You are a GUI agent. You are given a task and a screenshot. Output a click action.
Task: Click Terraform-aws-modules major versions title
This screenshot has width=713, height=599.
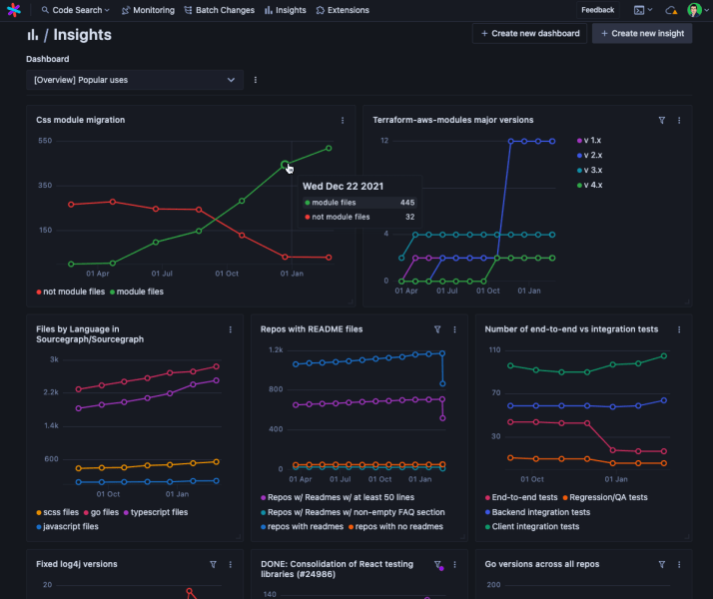[x=453, y=120]
